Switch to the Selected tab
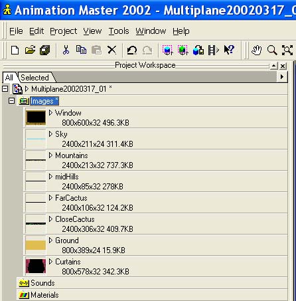296x301 pixels. pyautogui.click(x=35, y=78)
